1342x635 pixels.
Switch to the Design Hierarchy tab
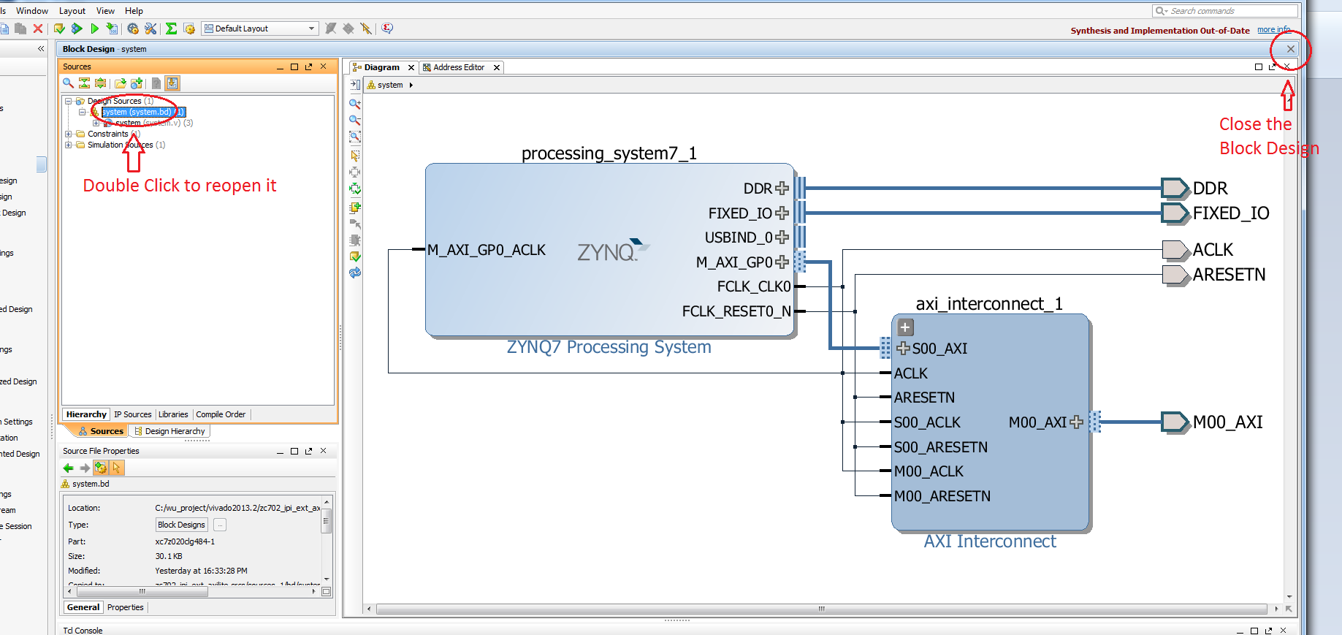pyautogui.click(x=169, y=431)
